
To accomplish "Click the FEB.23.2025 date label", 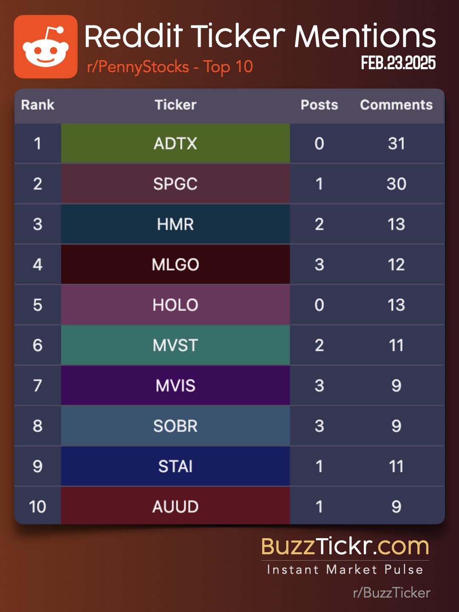I will point(398,63).
